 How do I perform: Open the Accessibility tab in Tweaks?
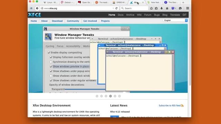(x=73, y=46)
